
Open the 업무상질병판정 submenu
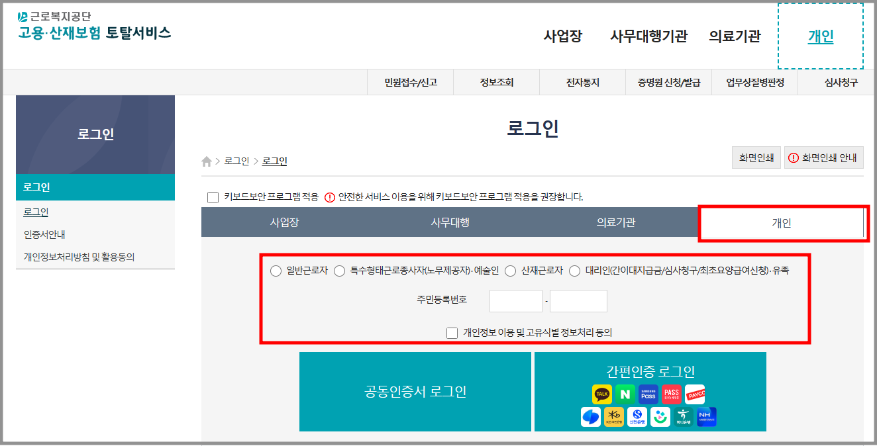click(x=755, y=83)
